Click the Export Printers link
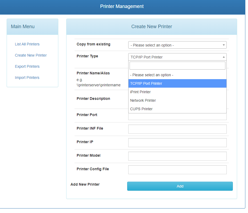This screenshot has height=213, width=248. [x=27, y=66]
